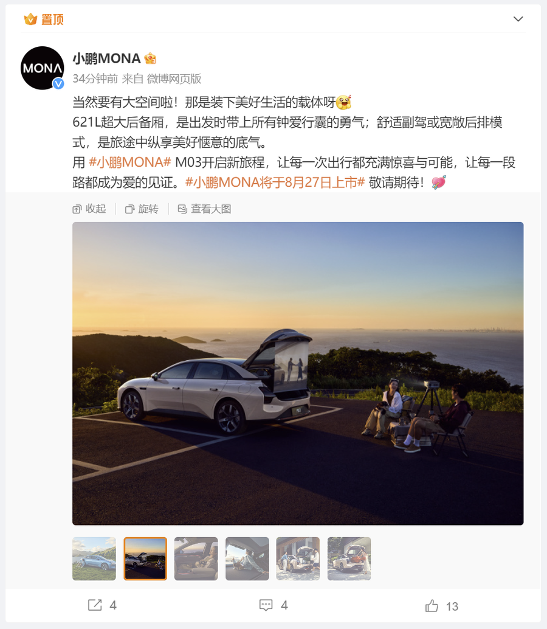Click the crown membership icon beside username
This screenshot has width=547, height=629.
[x=150, y=58]
